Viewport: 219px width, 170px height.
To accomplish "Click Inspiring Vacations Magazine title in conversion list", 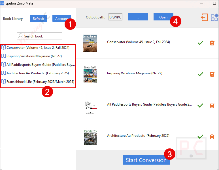I will (135, 73).
